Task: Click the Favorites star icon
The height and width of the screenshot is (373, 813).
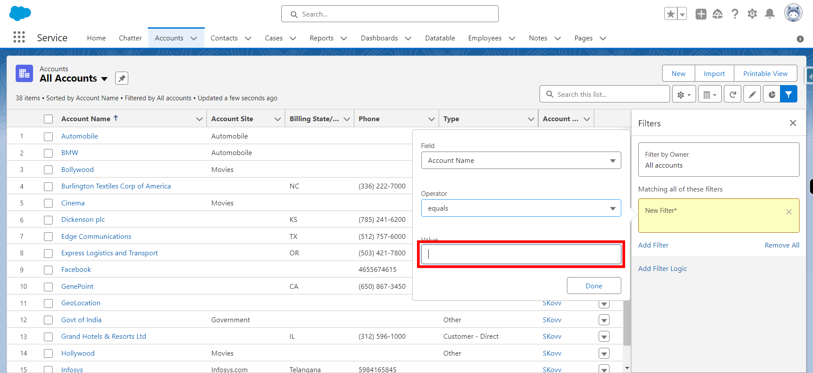Action: tap(671, 14)
